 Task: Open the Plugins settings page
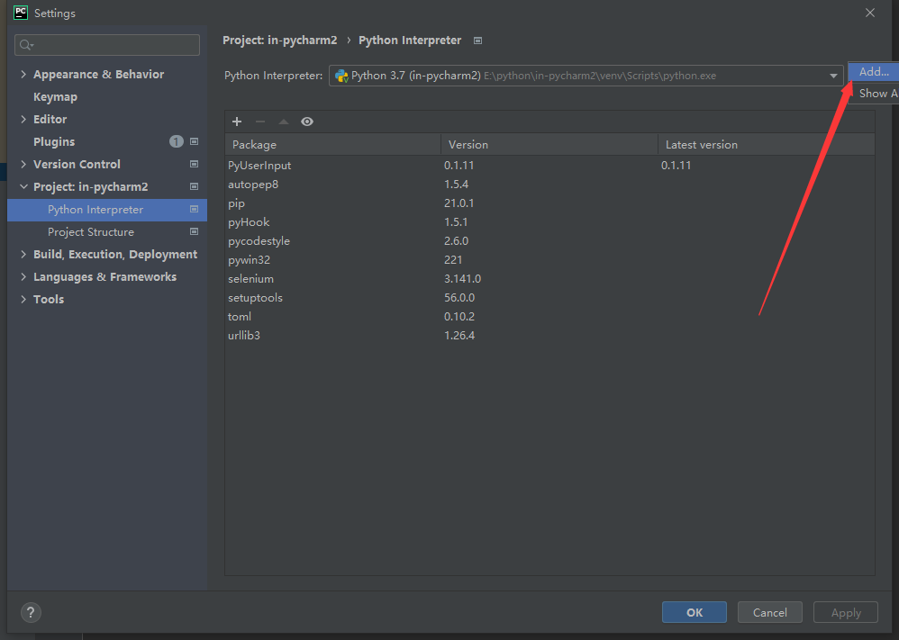[54, 141]
